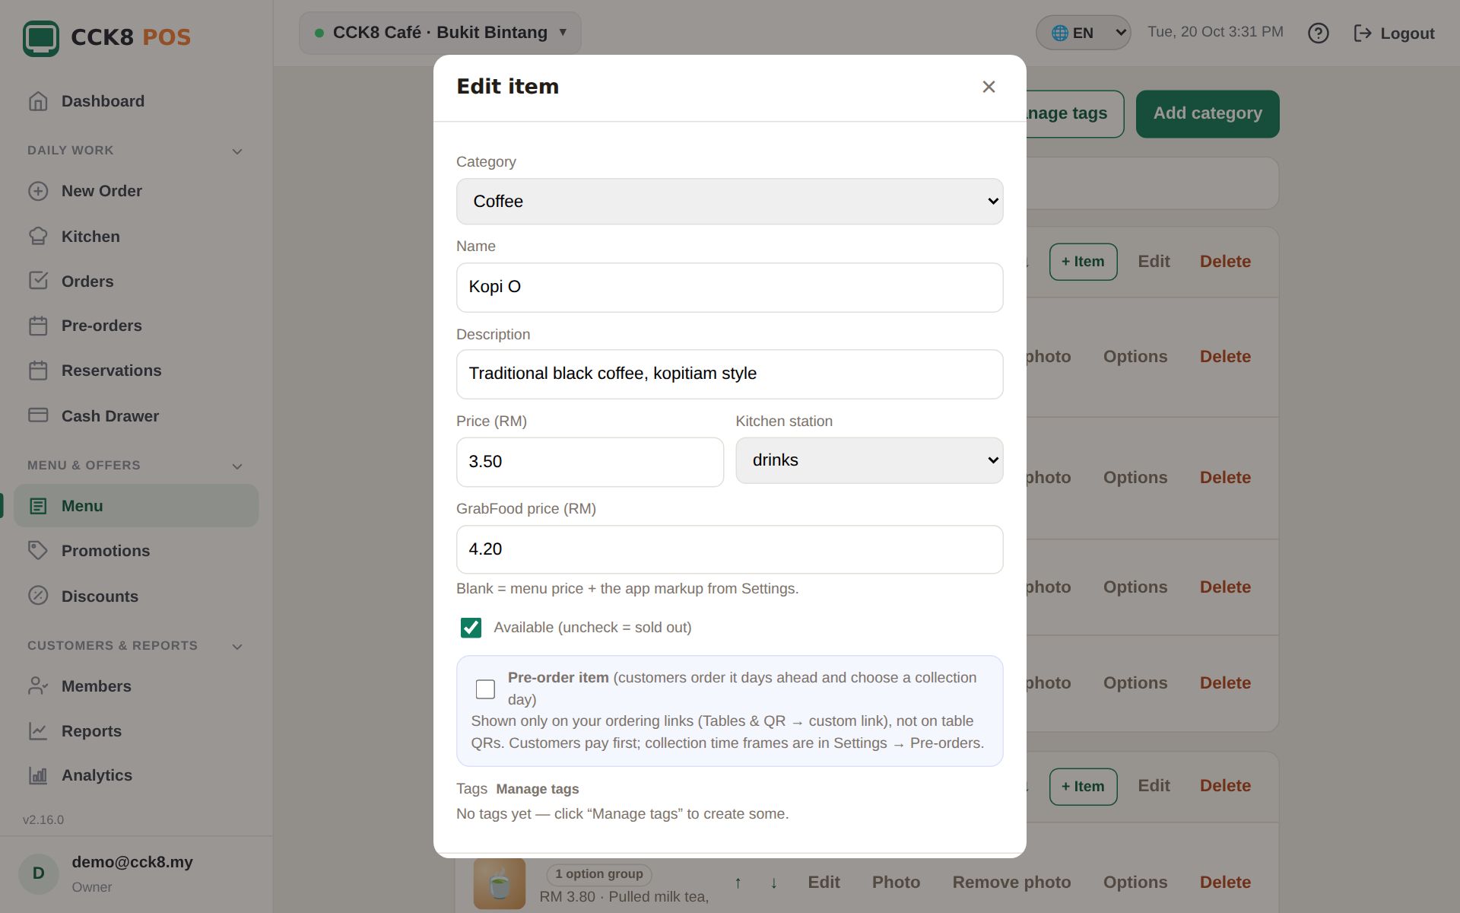The height and width of the screenshot is (913, 1460).
Task: Click the New Order plus icon
Action: (38, 191)
